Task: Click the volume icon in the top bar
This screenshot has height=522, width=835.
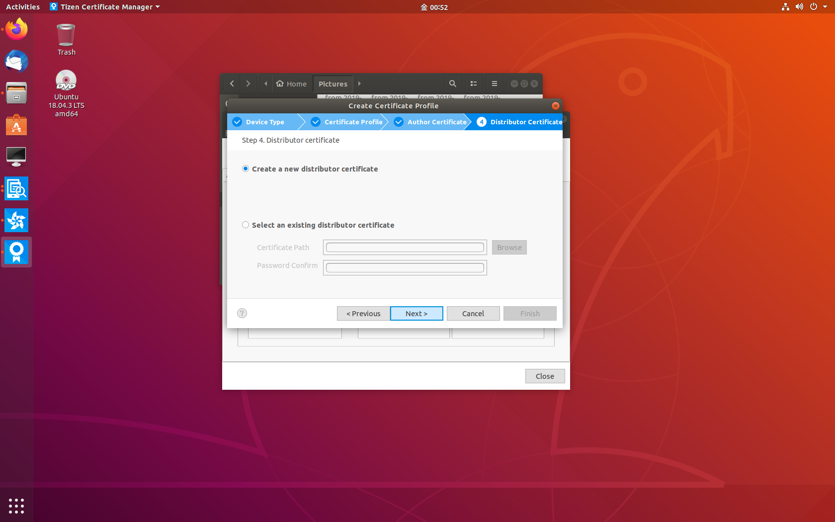Action: pyautogui.click(x=799, y=7)
